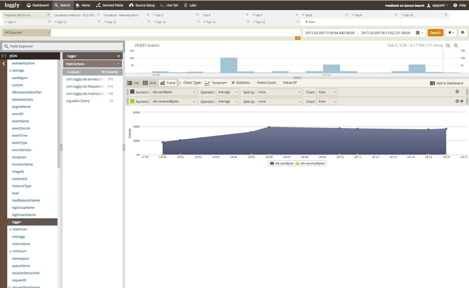The width and height of the screenshot is (469, 288).
Task: Change the Operator from Average for elb.receivedBytes
Action: (x=228, y=101)
